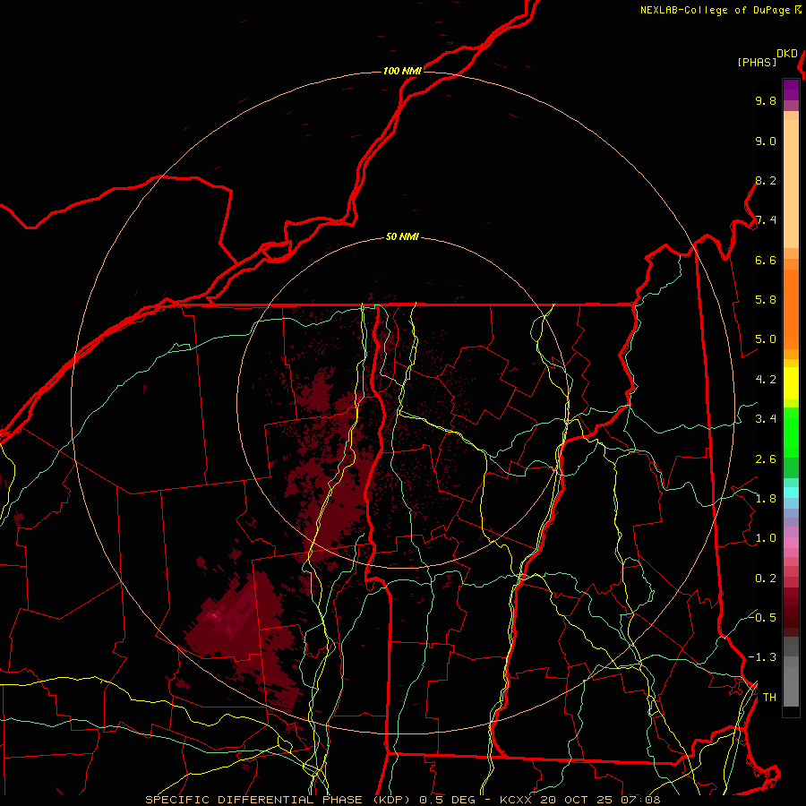Pick the purple segment atop the color bar
Viewport: 806px width, 806px height.
(791, 90)
